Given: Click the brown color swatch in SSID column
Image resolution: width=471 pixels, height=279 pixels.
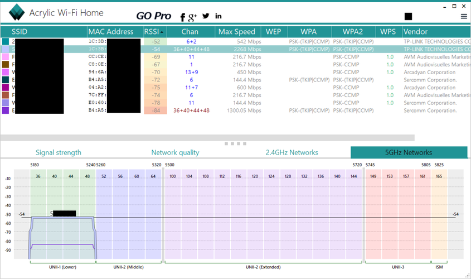Looking at the screenshot, I should 6,65.
